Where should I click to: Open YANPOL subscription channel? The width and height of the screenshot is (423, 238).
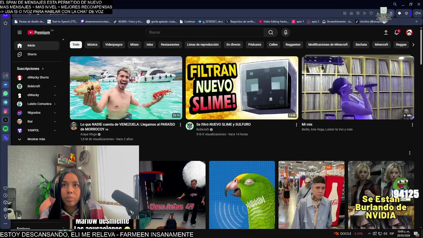(x=37, y=130)
